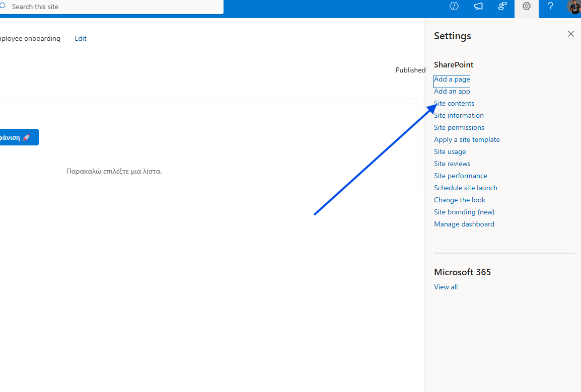Click the Edit link near page title

pyautogui.click(x=81, y=38)
